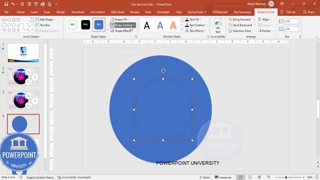Expand the shapes gallery More arrow
Screen dimensions: 320x180
pyautogui.click(x=32, y=30)
